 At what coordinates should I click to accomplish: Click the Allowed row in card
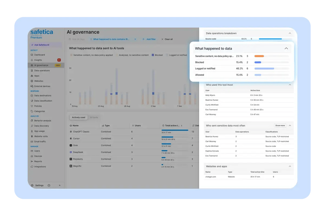click(x=242, y=75)
